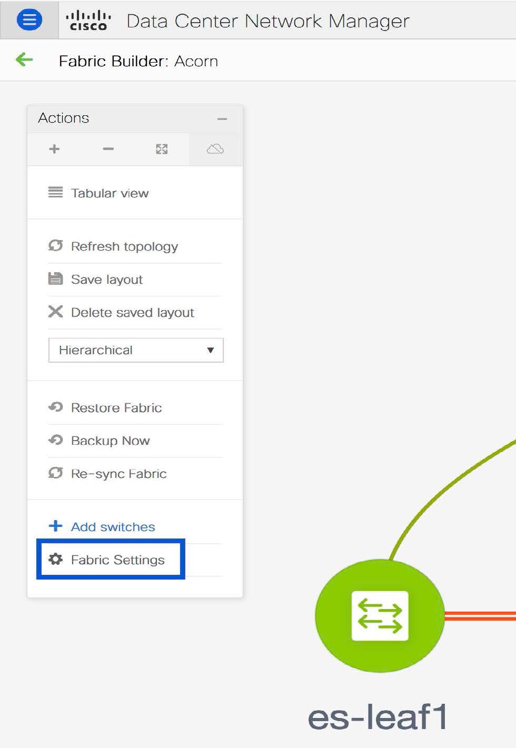
Task: Select the es-leaf1 switch node
Action: click(x=380, y=616)
